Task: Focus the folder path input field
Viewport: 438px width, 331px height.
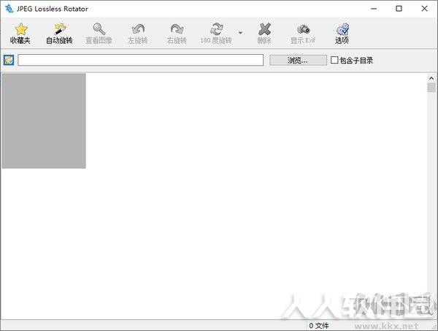Action: (x=140, y=60)
